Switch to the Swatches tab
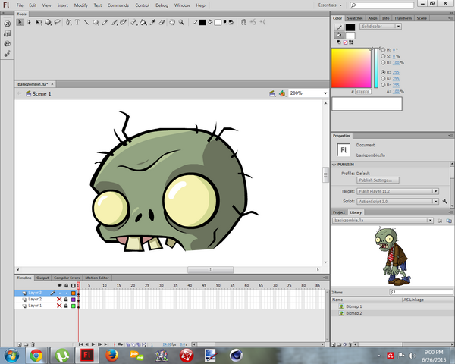 click(355, 18)
